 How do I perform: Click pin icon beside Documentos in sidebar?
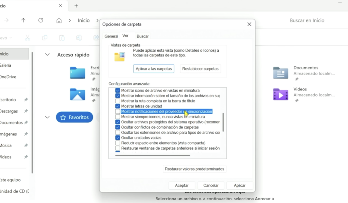coord(26,123)
